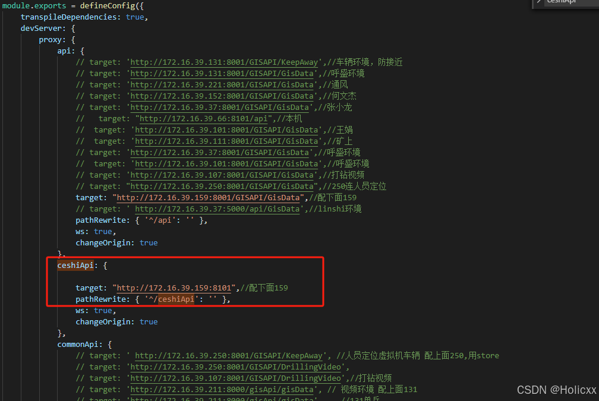Place cursor on transpileDependencies true value
This screenshot has height=401, width=599.
tap(135, 17)
